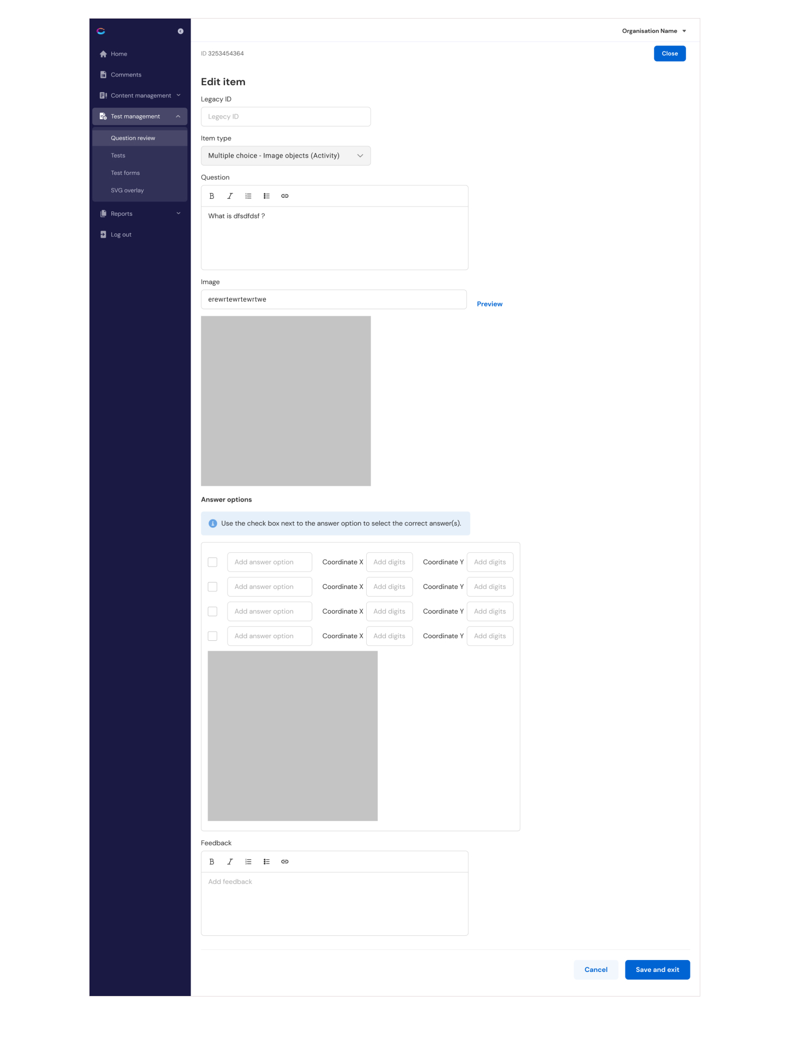The width and height of the screenshot is (786, 1049).
Task: Open Tests in the sidebar submenu
Action: pyautogui.click(x=118, y=156)
